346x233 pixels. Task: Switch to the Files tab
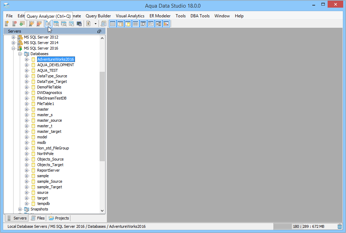[38, 218]
